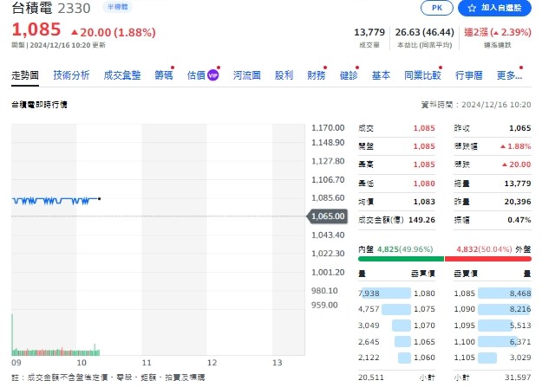Click the 半導體 industry tag

118,7
